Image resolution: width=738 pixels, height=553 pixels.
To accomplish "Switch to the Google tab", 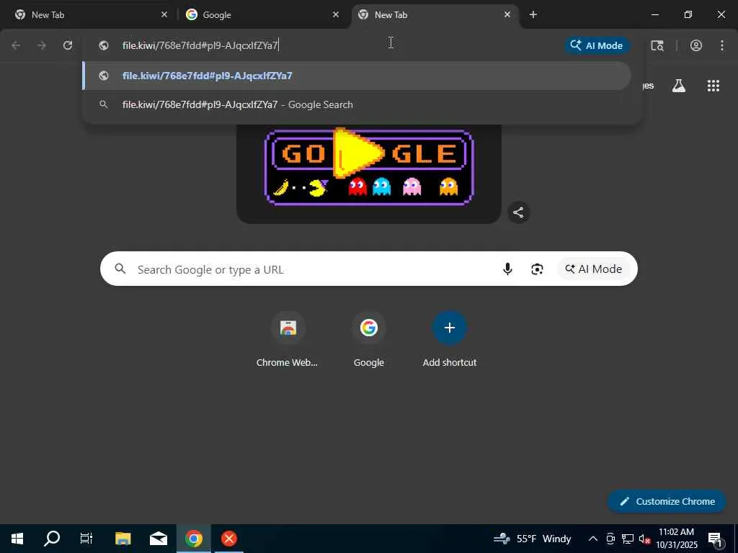I will (x=262, y=14).
